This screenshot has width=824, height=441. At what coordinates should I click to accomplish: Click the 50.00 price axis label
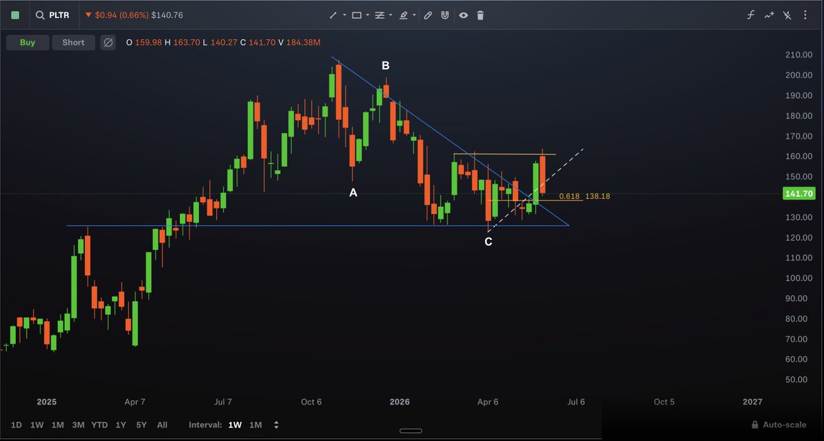click(x=798, y=379)
